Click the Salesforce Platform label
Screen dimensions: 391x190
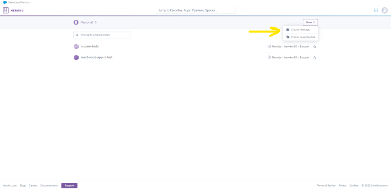[19, 3]
